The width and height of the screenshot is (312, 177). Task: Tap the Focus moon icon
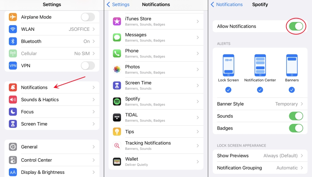tap(13, 112)
